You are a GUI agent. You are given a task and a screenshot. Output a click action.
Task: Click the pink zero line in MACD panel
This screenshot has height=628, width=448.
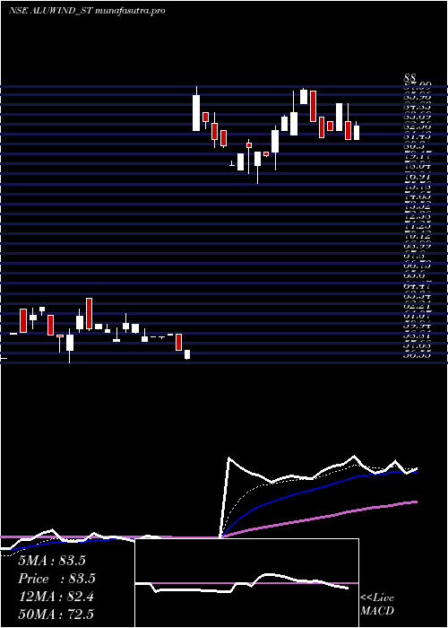[x=246, y=583]
